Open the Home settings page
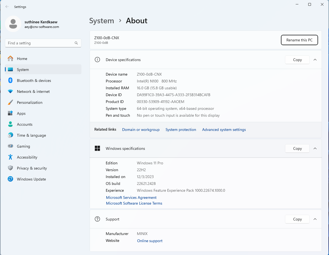 pos(43,59)
